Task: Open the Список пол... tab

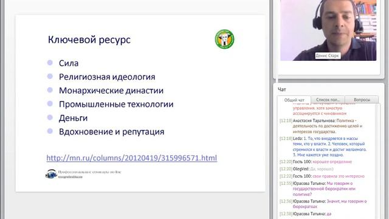Action: point(328,100)
